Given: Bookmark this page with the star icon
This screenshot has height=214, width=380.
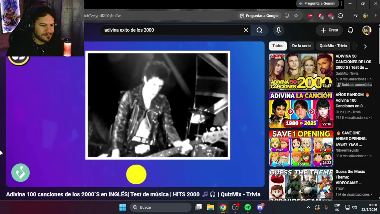Looking at the screenshot, I should coord(296,16).
